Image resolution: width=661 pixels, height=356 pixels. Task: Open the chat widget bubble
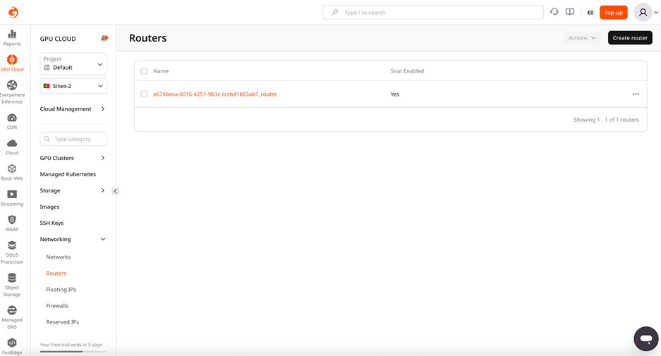pos(645,338)
